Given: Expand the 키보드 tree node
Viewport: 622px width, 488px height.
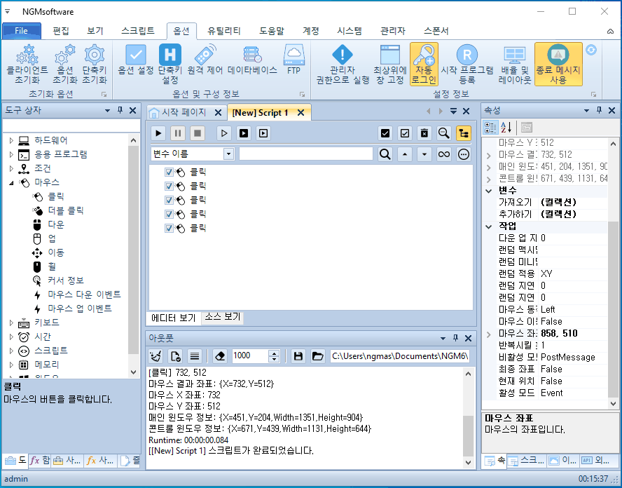Looking at the screenshot, I should [11, 323].
